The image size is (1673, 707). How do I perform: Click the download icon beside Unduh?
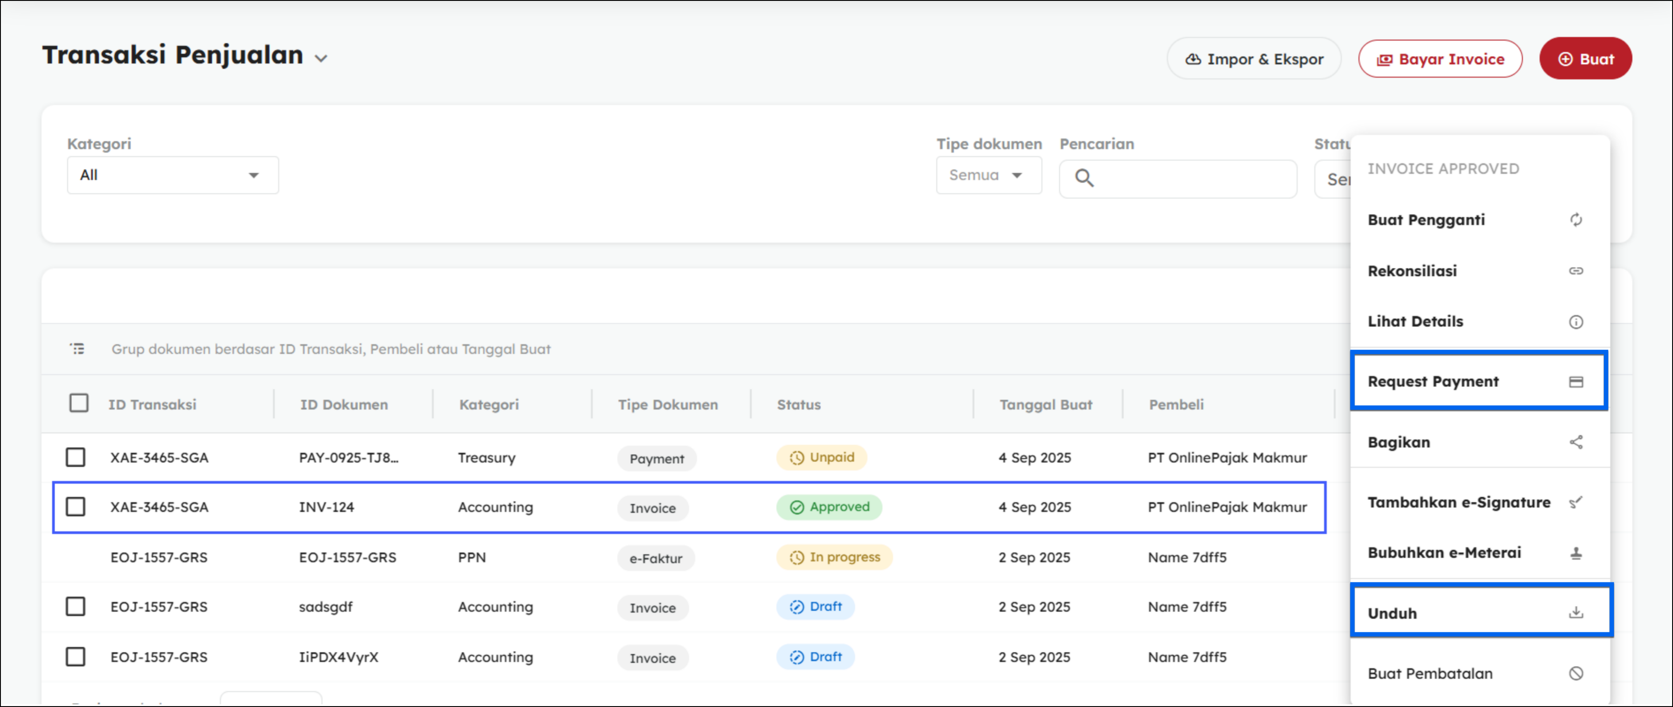pos(1576,612)
